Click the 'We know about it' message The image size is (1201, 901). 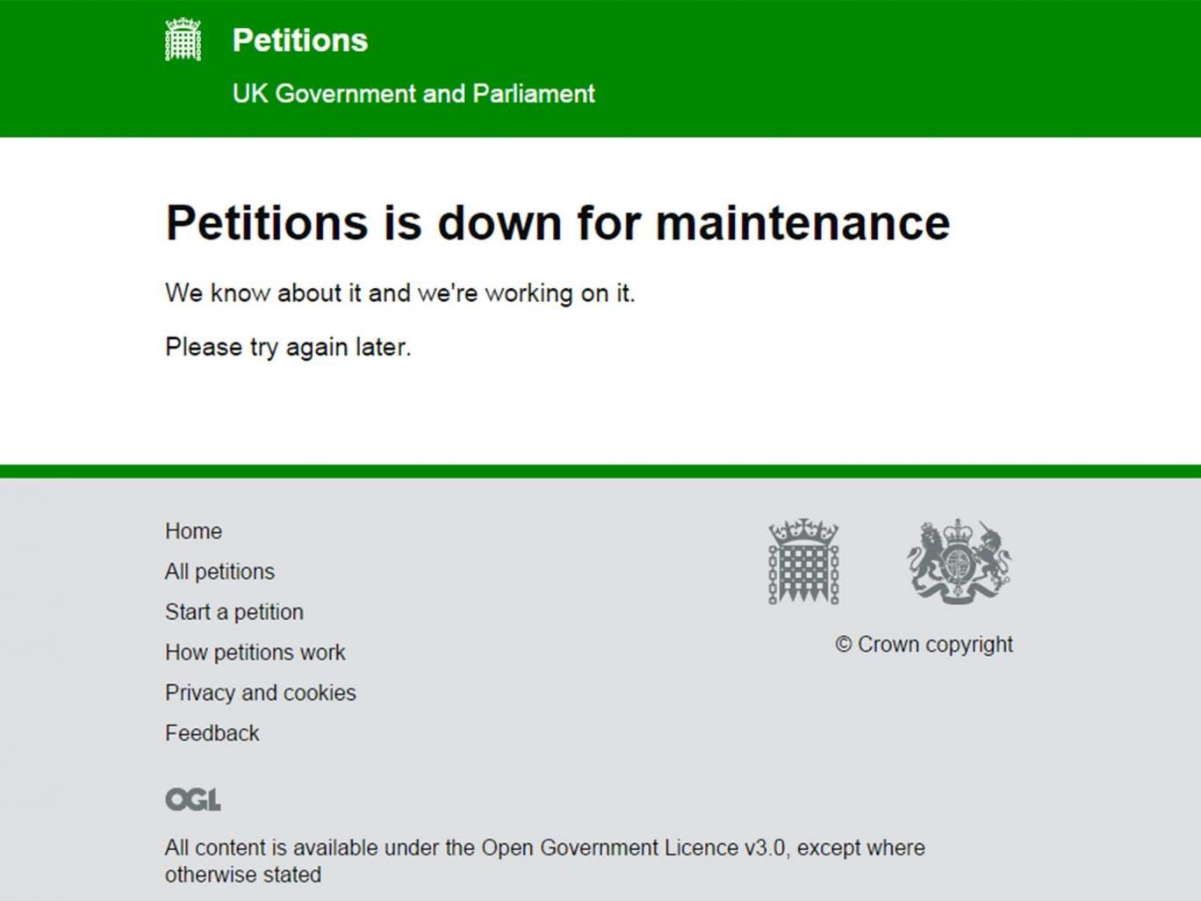click(399, 293)
